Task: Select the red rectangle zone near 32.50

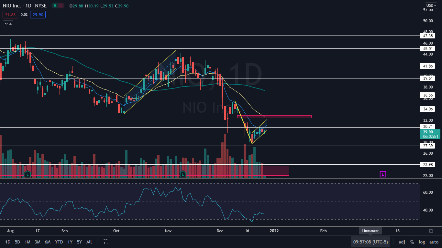Action: point(274,117)
